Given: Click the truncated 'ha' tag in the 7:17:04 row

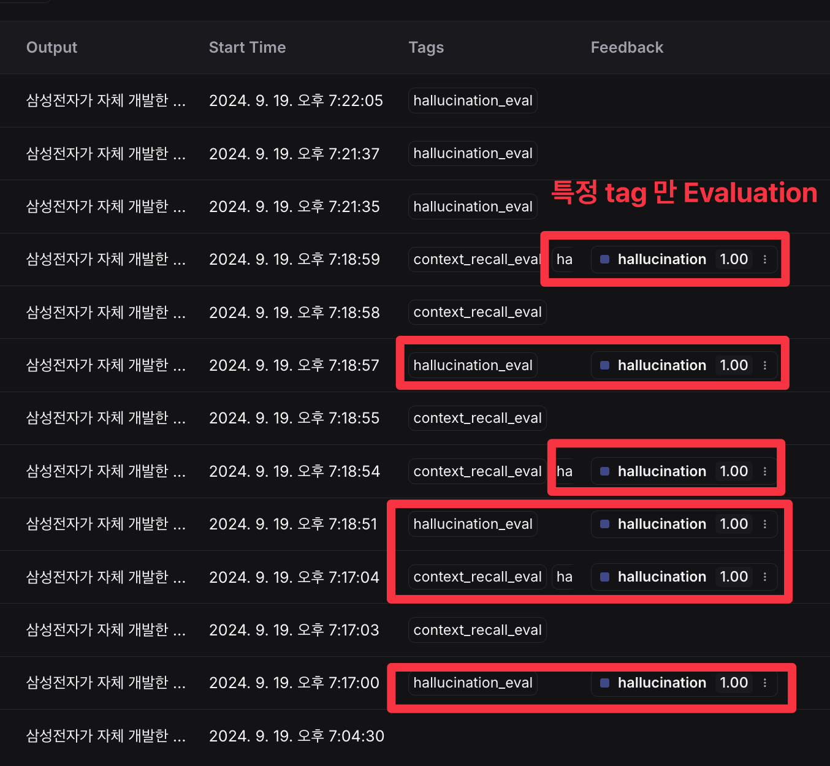Looking at the screenshot, I should pyautogui.click(x=564, y=577).
